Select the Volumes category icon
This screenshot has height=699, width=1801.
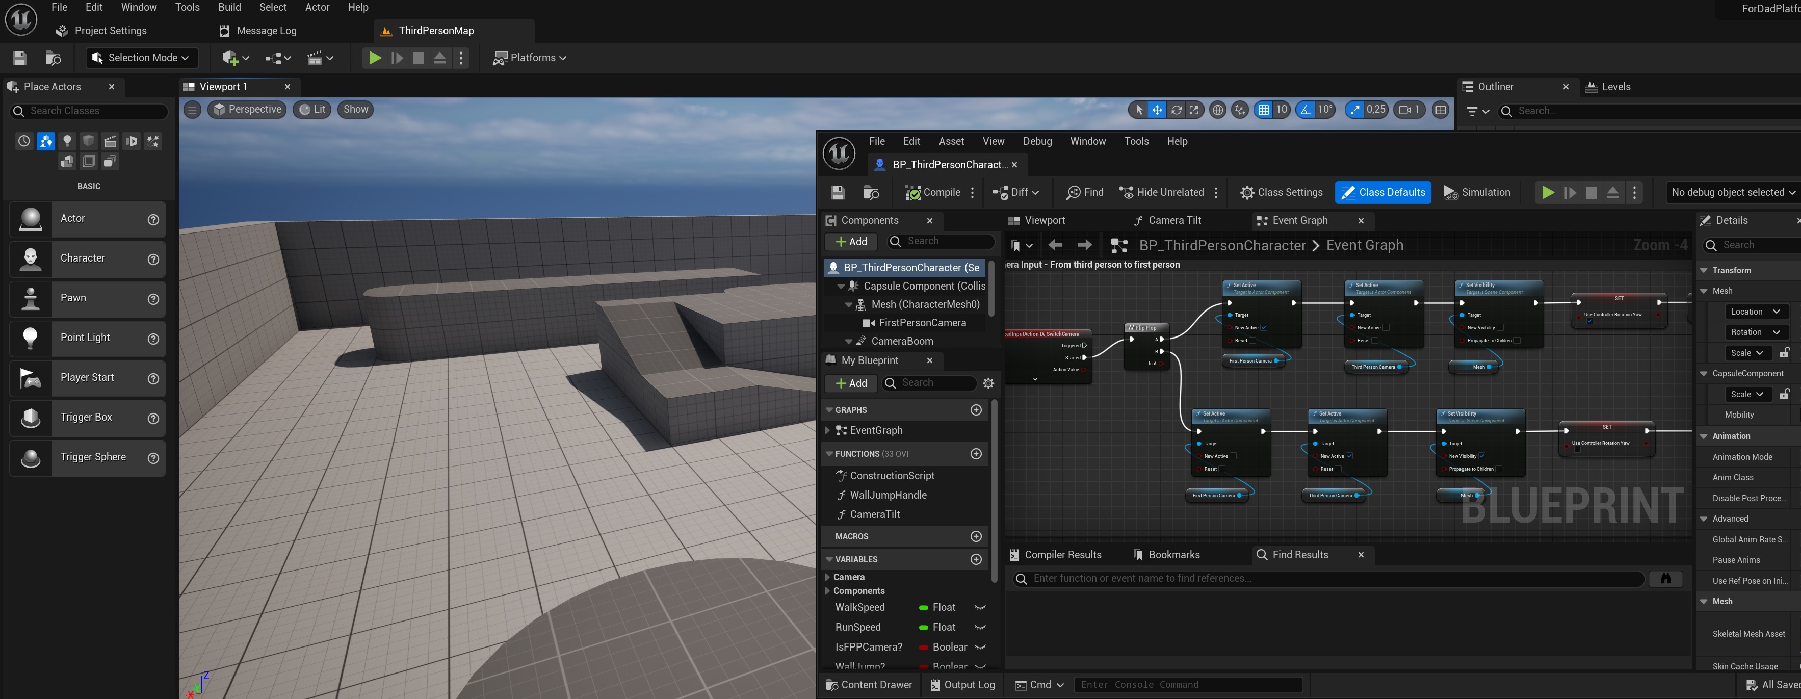click(89, 162)
